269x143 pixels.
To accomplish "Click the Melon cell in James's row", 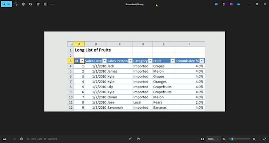I will tap(164, 71).
